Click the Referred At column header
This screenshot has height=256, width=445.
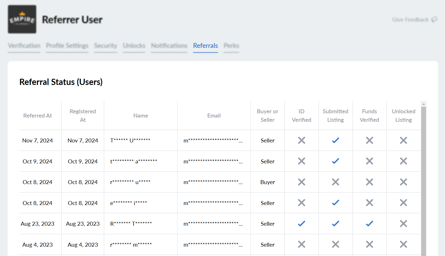click(37, 116)
